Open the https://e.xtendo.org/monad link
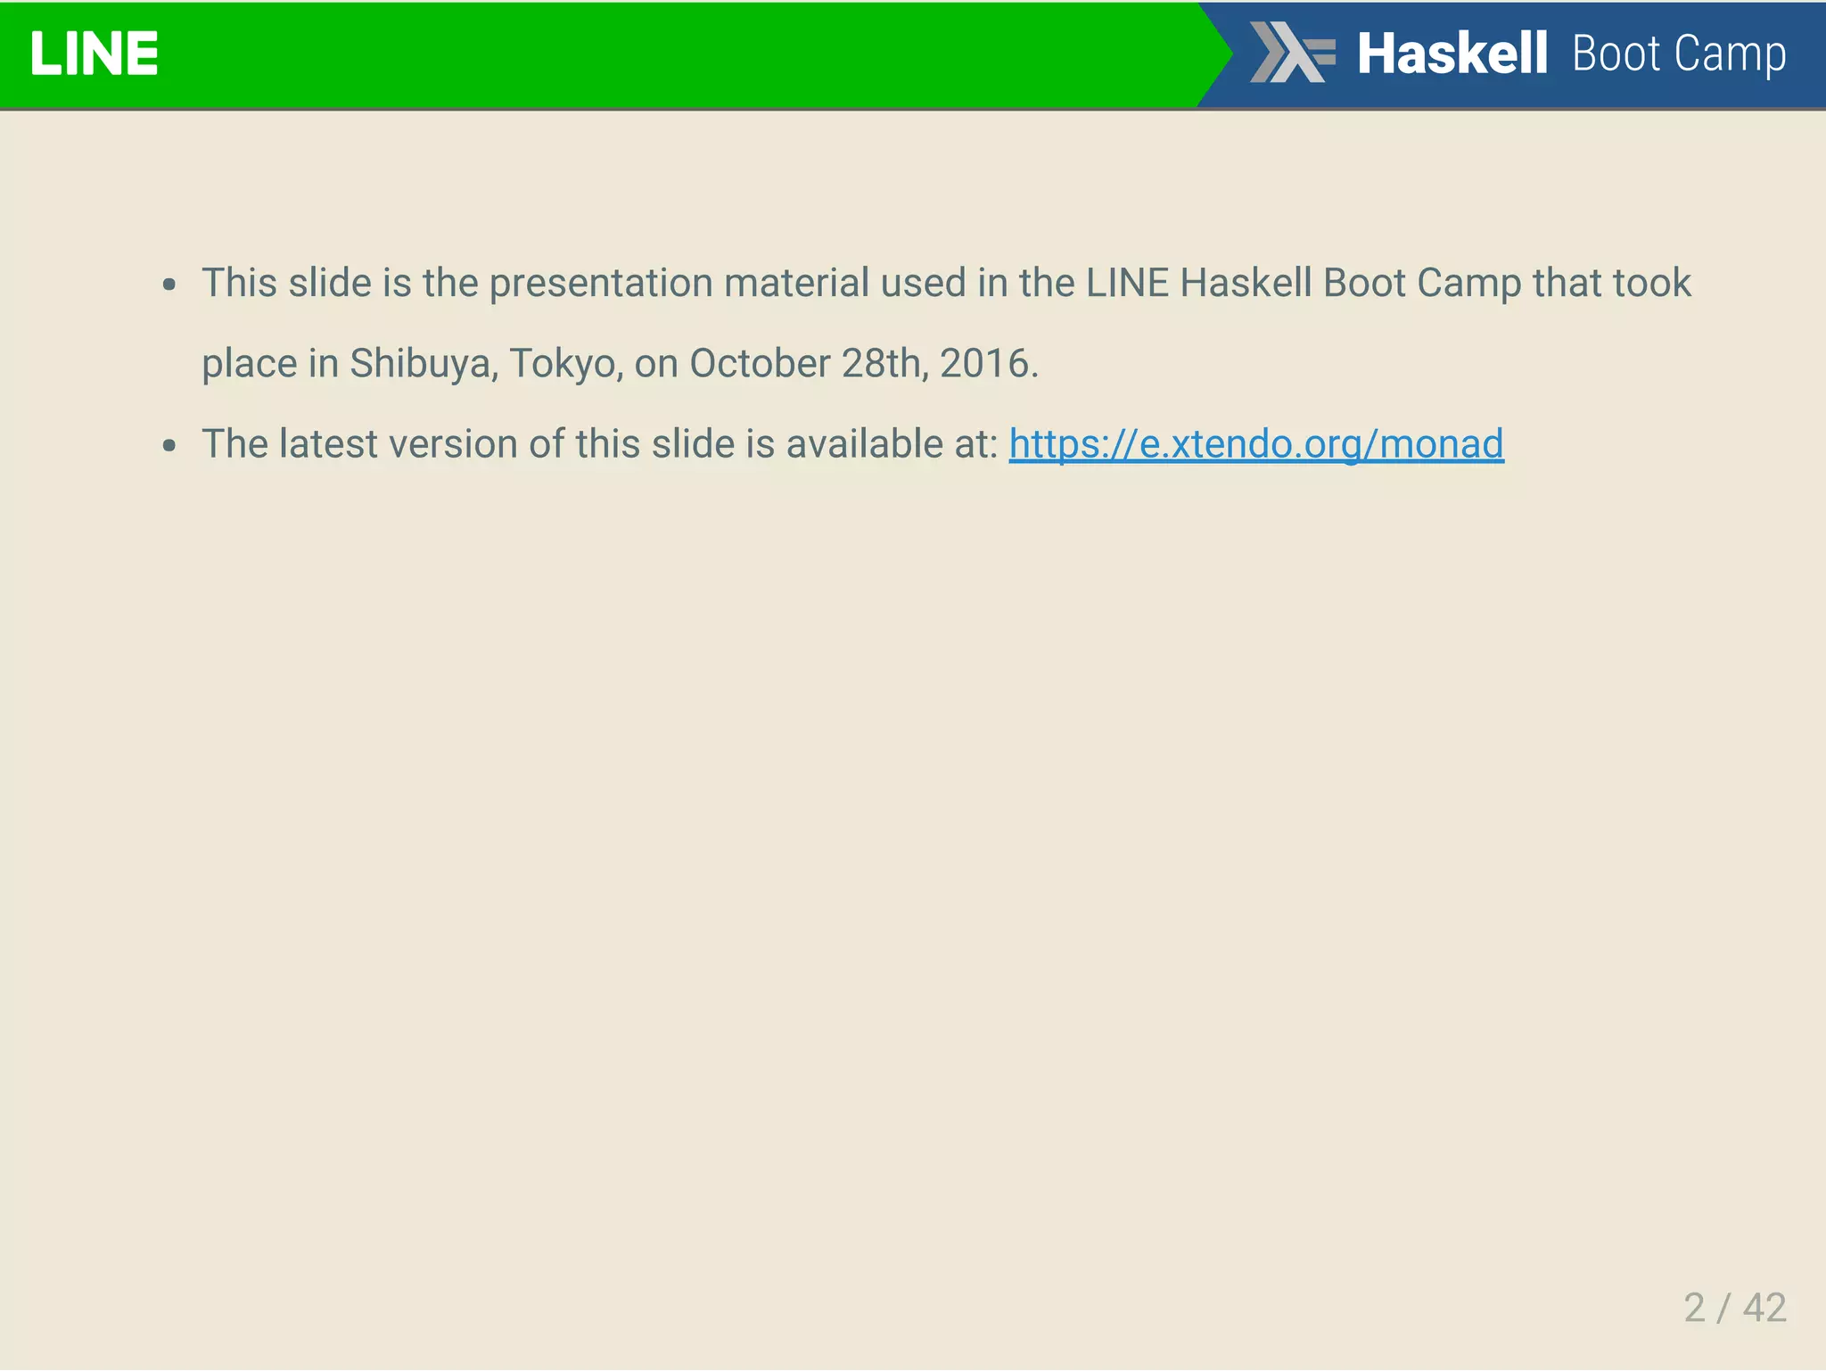This screenshot has width=1826, height=1371. tap(1255, 444)
